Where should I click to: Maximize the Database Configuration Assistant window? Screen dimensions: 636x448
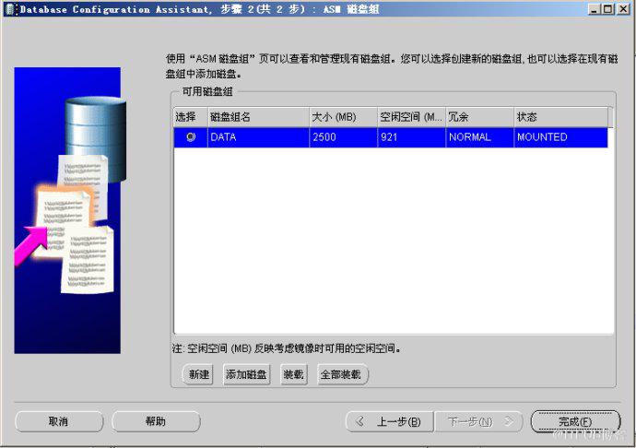tap(608, 9)
